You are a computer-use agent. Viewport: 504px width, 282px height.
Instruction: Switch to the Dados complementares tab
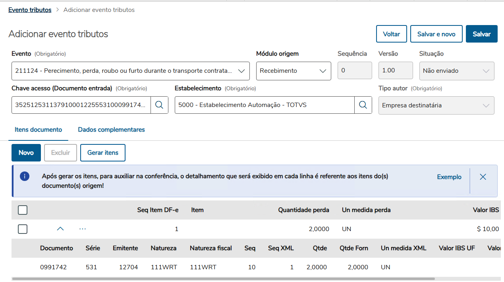point(111,130)
